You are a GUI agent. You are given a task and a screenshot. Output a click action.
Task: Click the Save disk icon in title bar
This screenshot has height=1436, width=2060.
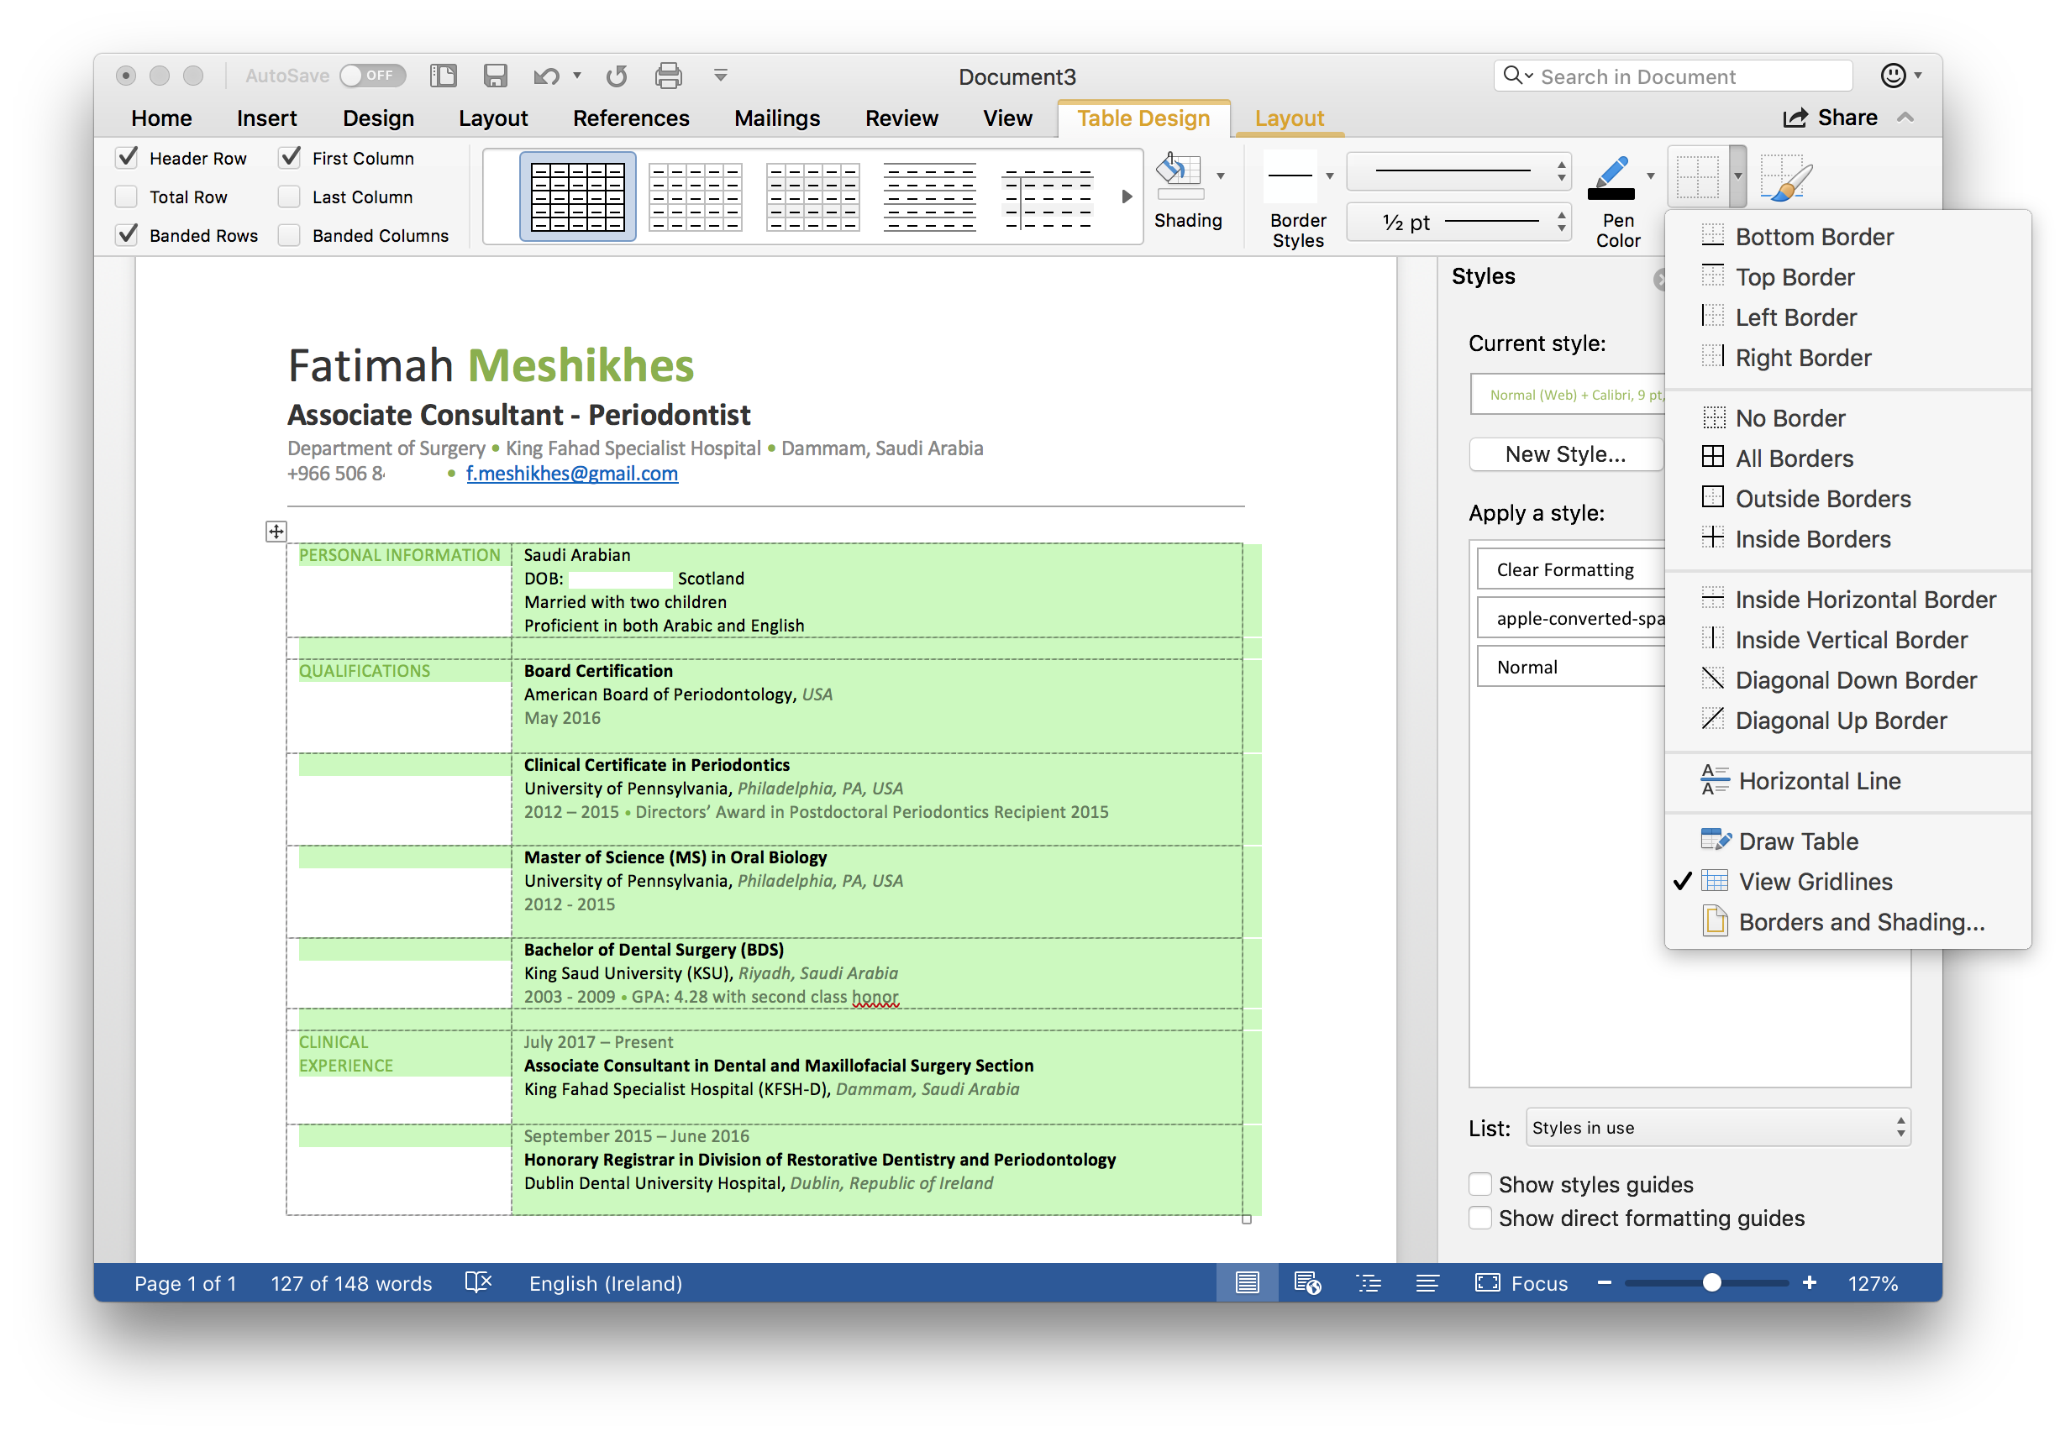pos(496,76)
